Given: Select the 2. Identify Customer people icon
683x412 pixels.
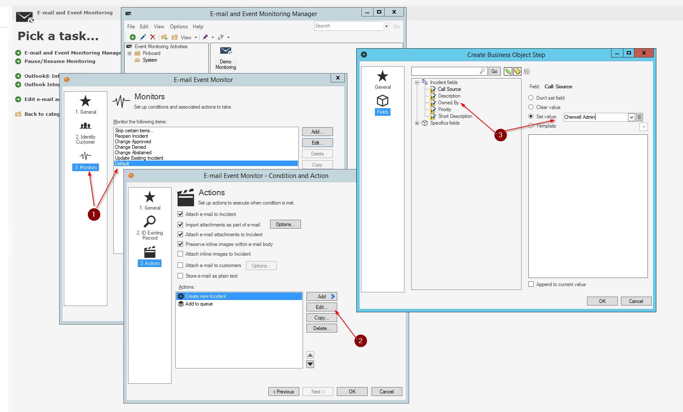Looking at the screenshot, I should click(85, 126).
